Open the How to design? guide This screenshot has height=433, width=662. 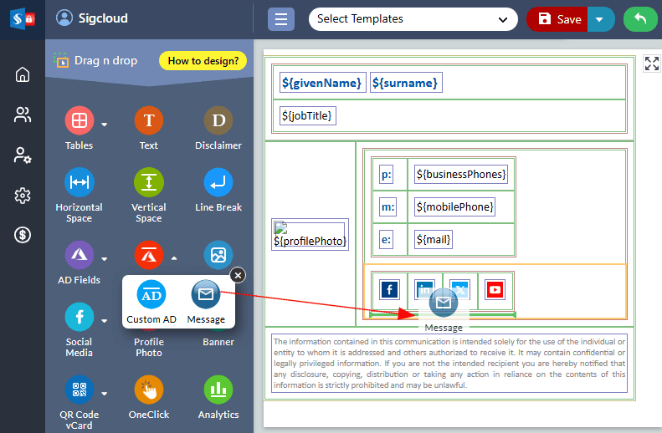pyautogui.click(x=203, y=60)
